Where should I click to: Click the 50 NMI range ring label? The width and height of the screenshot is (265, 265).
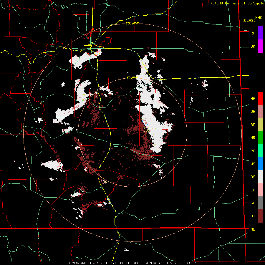pyautogui.click(x=132, y=78)
